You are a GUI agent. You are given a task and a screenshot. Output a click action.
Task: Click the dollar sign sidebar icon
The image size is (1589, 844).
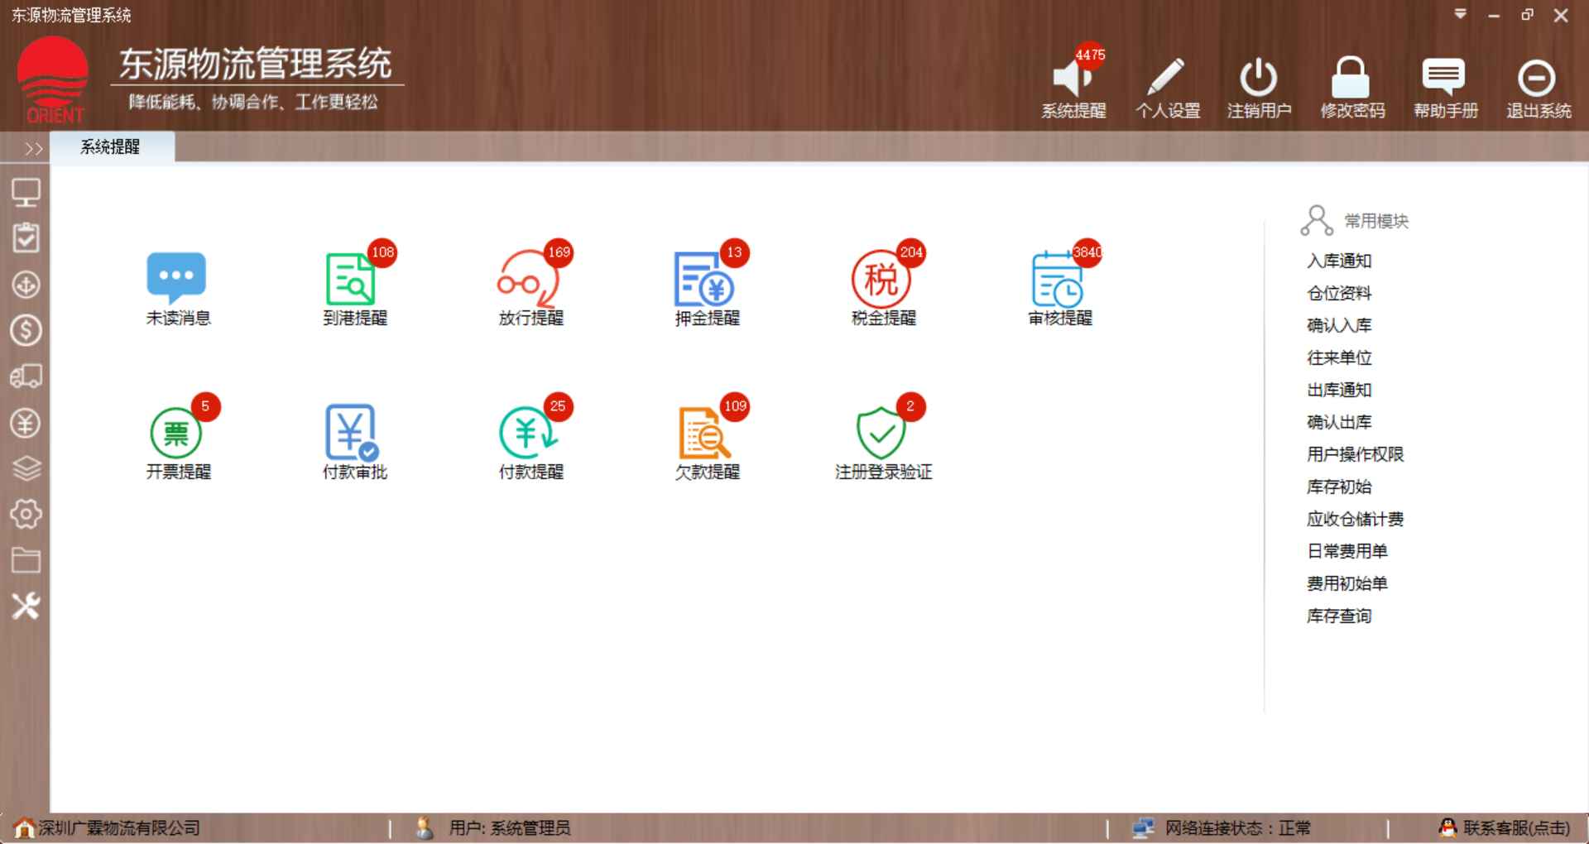[26, 330]
